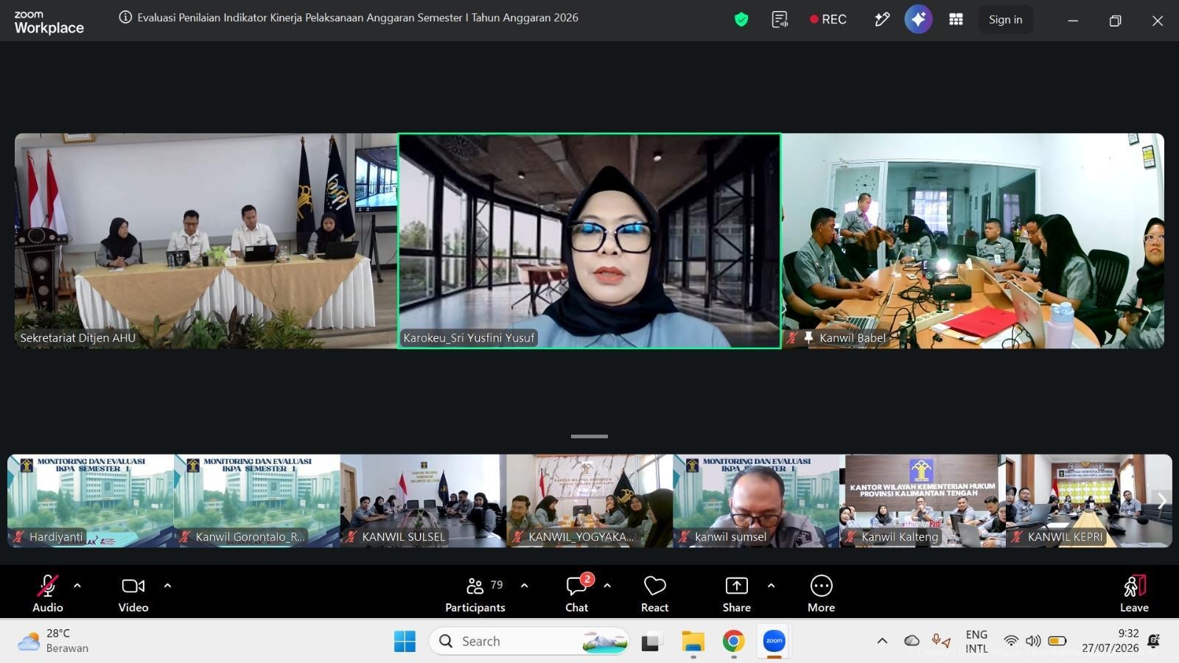Open the green encryption shield icon
Screen dimensions: 1179x663
tap(741, 20)
